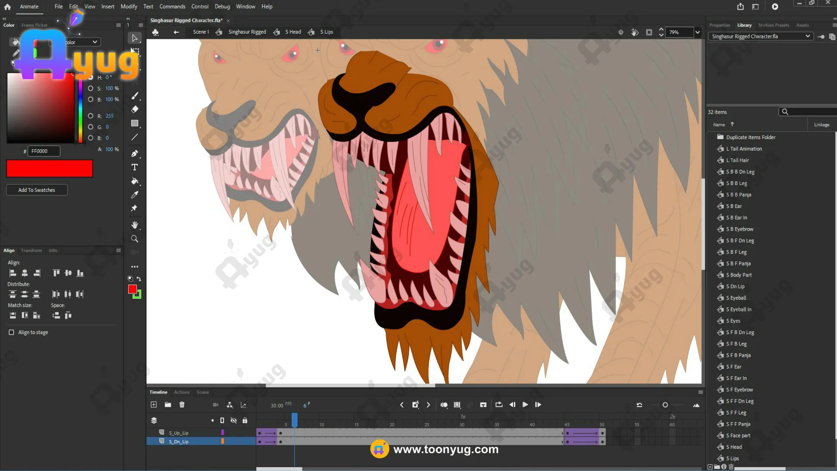Select the Paint Bucket tool
Screen dimensions: 837x471
(135, 181)
